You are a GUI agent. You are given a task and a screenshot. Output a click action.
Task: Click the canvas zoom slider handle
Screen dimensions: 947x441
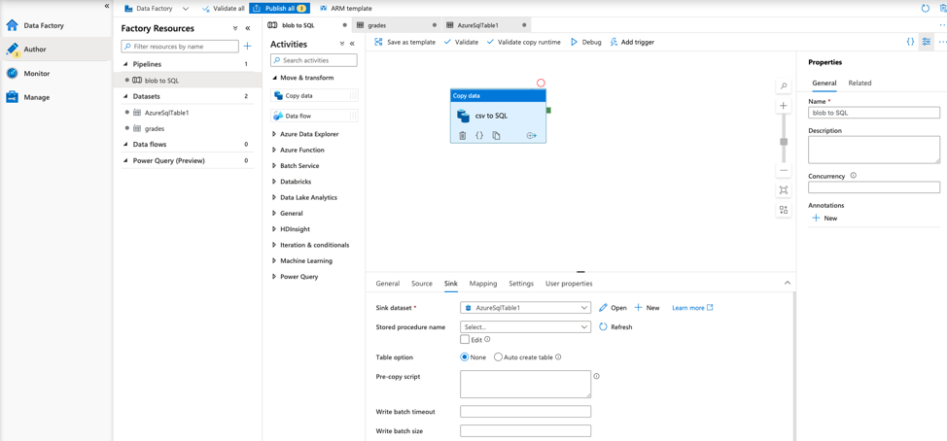point(784,142)
